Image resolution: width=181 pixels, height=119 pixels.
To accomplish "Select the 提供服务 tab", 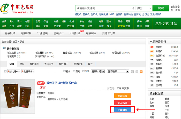I will coord(34,64).
